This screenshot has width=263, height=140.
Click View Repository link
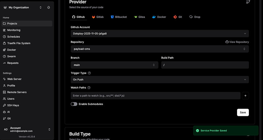coord(237,42)
